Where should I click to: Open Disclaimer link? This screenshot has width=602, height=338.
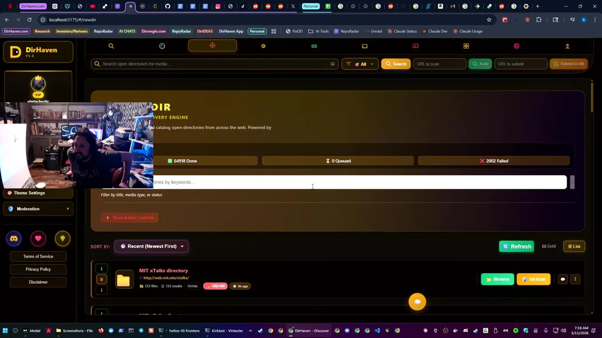(x=38, y=282)
